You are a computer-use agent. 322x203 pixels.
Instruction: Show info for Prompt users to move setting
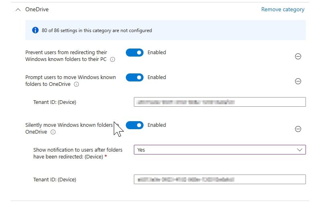(x=76, y=85)
